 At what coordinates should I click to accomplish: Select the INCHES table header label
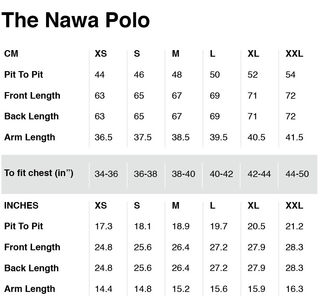[x=21, y=205]
